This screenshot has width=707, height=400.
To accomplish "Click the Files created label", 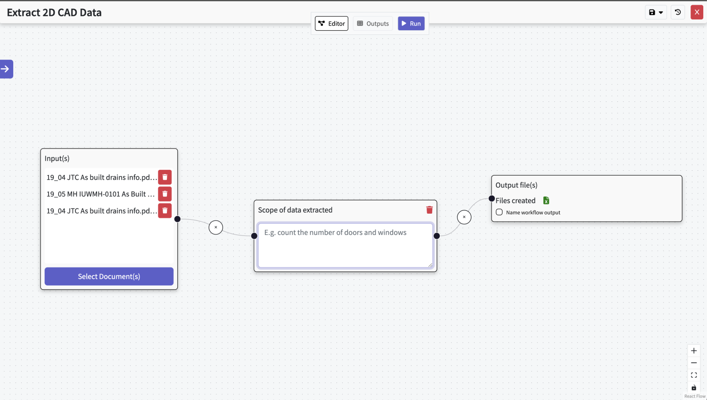I will pos(516,200).
